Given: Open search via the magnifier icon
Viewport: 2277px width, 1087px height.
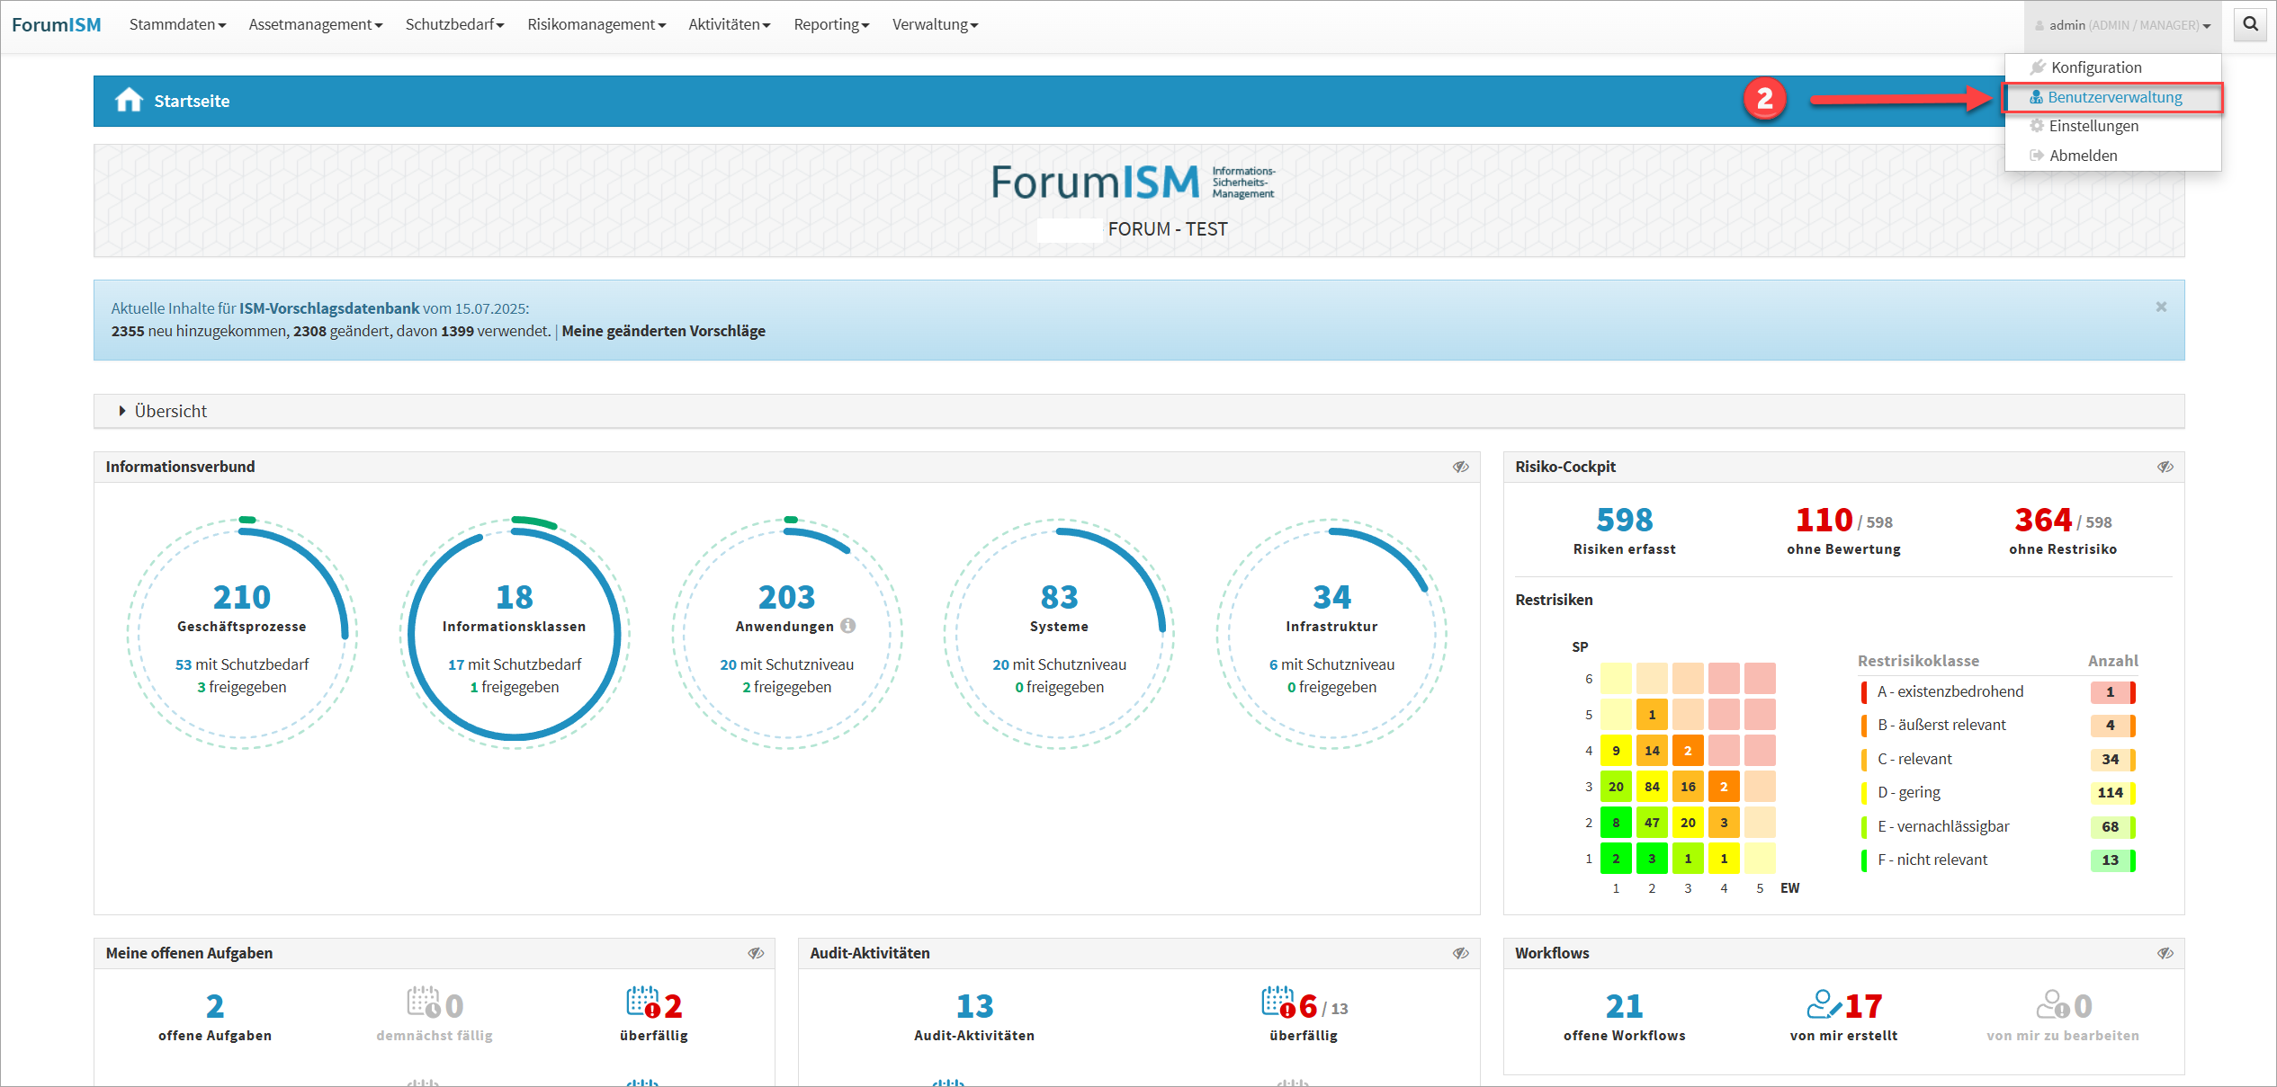Looking at the screenshot, I should (2250, 24).
